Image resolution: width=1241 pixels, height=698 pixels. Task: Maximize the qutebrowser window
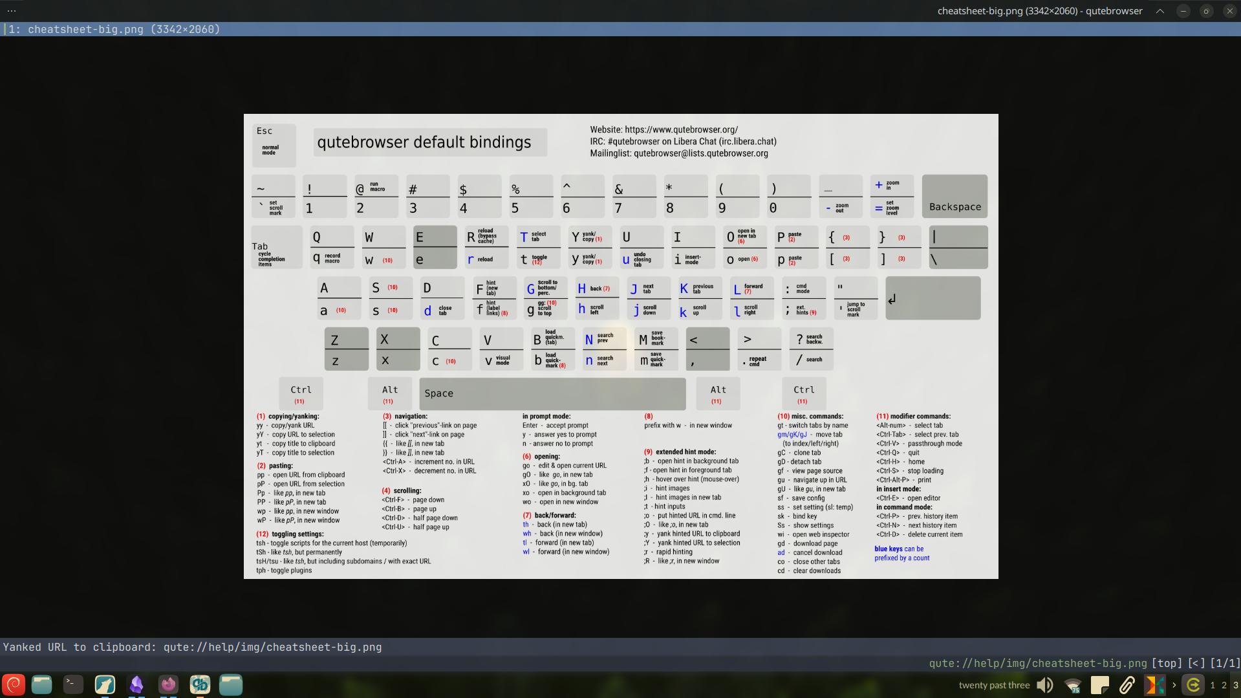point(1206,11)
